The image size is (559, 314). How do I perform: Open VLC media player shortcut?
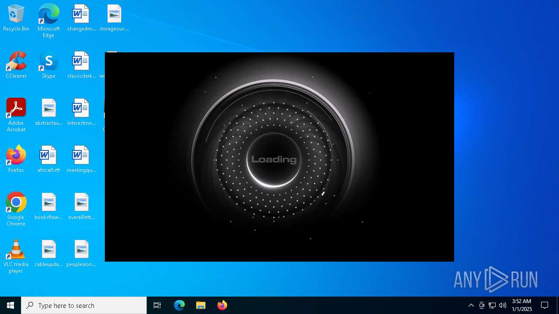tap(16, 256)
